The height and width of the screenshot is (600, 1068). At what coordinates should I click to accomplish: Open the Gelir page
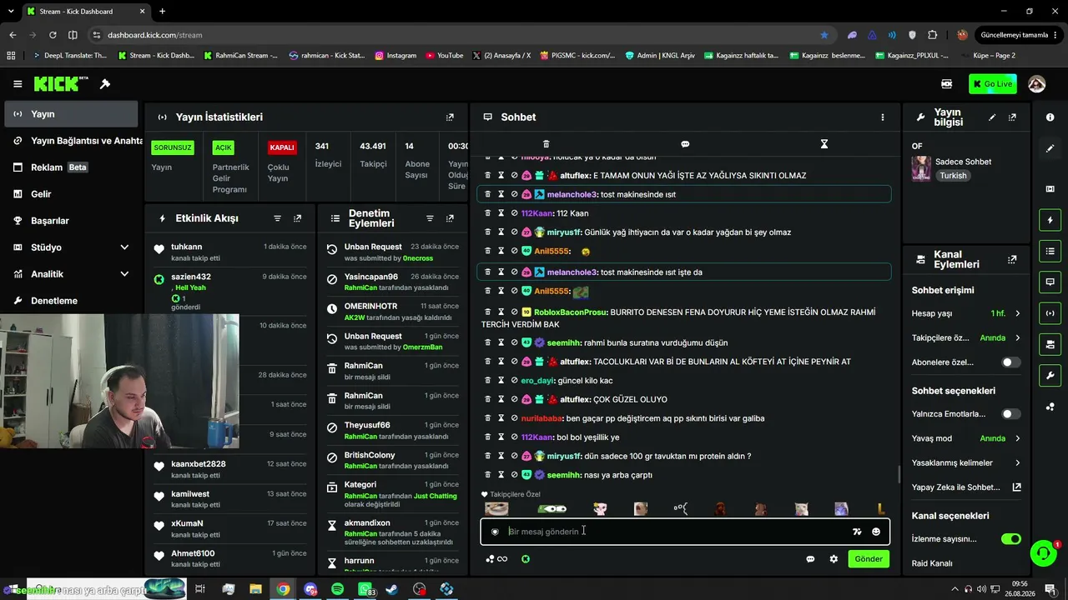tap(70, 194)
